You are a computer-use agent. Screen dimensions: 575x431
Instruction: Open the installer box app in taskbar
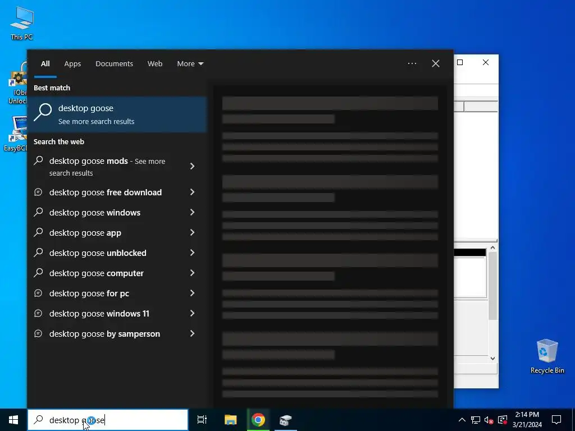(285, 420)
